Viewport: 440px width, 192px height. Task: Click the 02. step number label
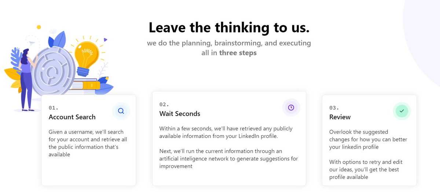[164, 104]
